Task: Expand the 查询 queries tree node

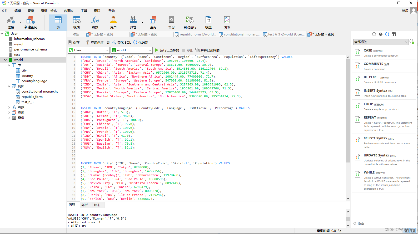Action: coord(9,113)
